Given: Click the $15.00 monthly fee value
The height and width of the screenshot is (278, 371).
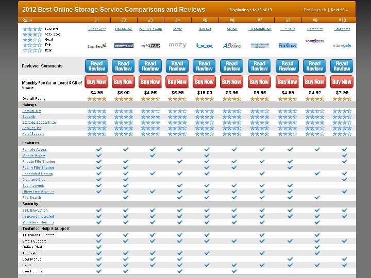Looking at the screenshot, I should coord(205,93).
